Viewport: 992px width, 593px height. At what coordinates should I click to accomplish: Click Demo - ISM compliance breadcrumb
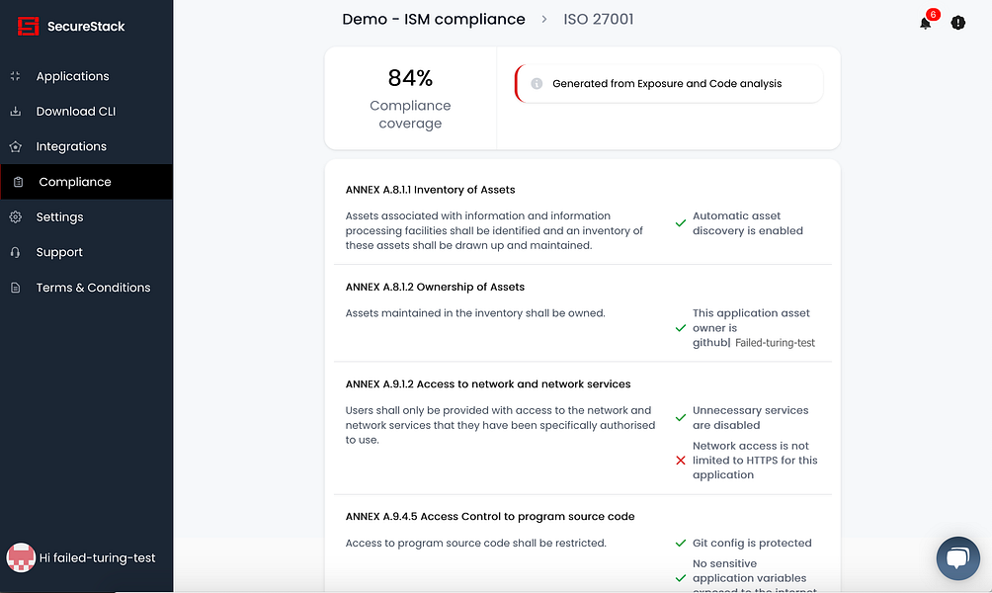point(434,20)
